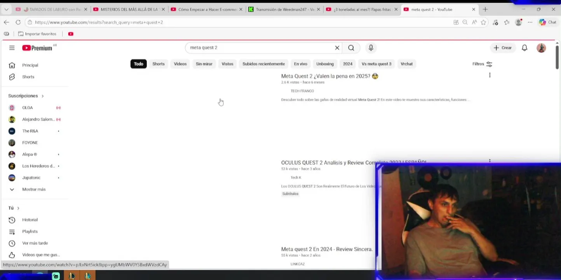
Task: Open TECH FRANCO channel link
Action: click(302, 91)
